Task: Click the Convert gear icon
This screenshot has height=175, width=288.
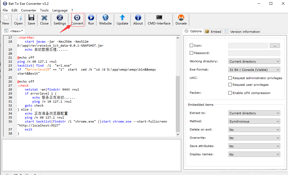Action: (x=77, y=18)
